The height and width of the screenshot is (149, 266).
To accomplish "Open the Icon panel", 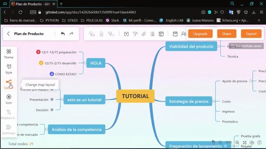I will (x=9, y=99).
